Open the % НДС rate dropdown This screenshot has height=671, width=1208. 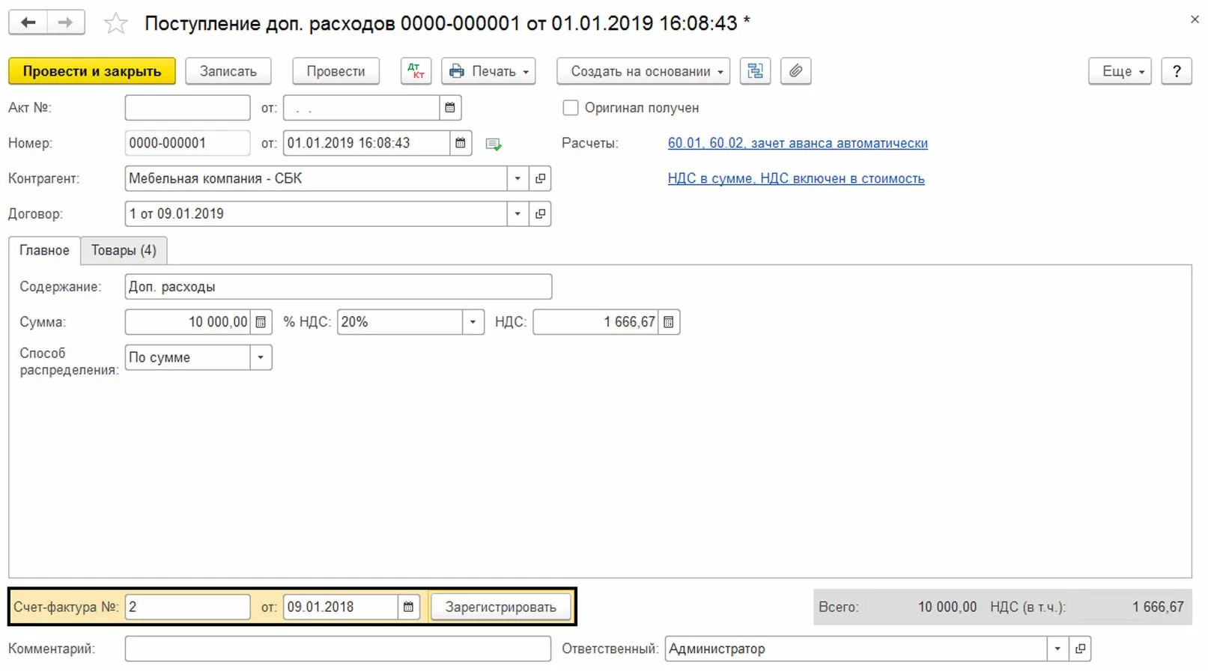pyautogui.click(x=473, y=322)
